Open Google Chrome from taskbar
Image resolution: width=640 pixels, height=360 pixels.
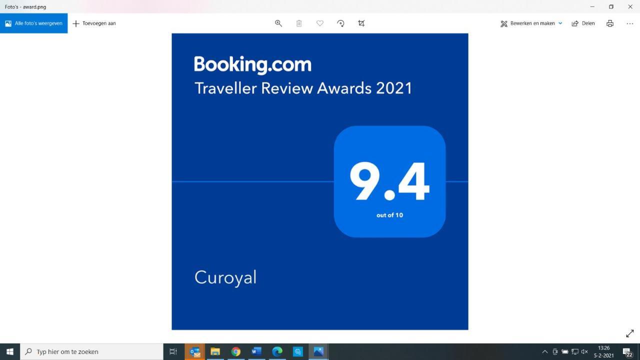[x=236, y=351]
